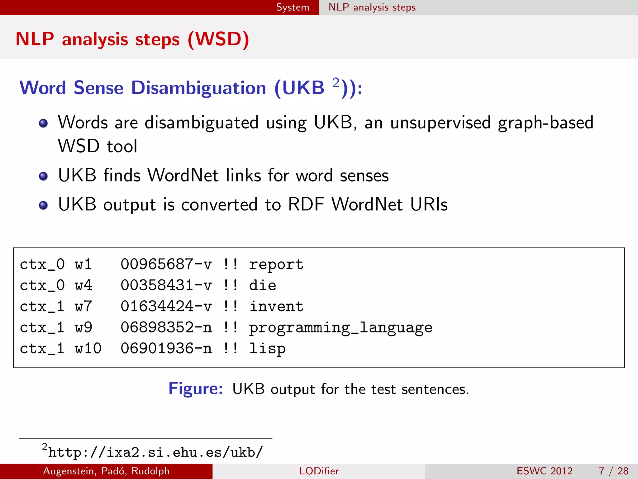Click the w1 token label
The width and height of the screenshot is (638, 479).
[x=83, y=264]
